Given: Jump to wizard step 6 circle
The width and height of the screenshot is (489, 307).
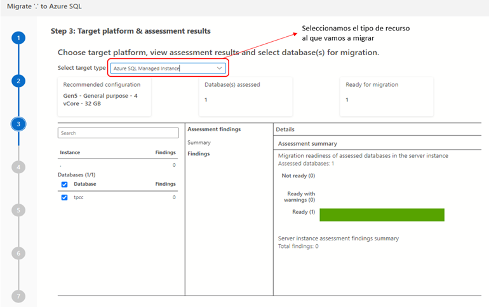Looking at the screenshot, I should [x=18, y=253].
